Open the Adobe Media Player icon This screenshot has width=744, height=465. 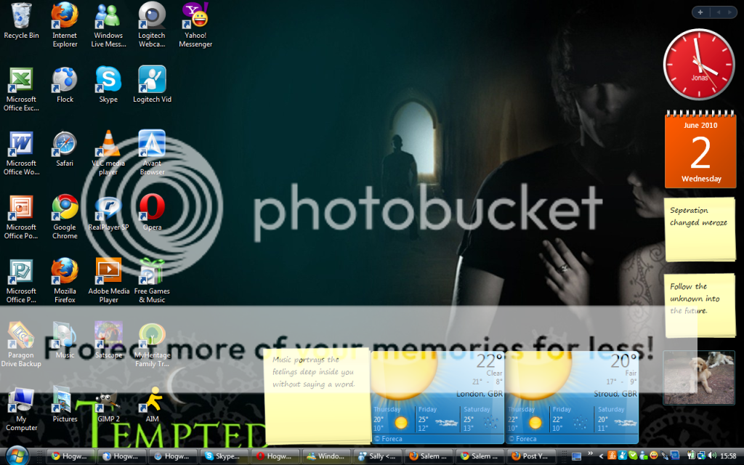108,281
